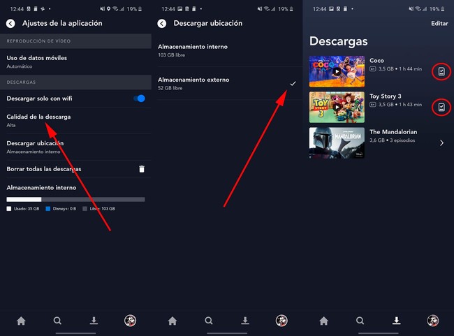
Task: Open home tab in left screen navigation
Action: click(21, 321)
